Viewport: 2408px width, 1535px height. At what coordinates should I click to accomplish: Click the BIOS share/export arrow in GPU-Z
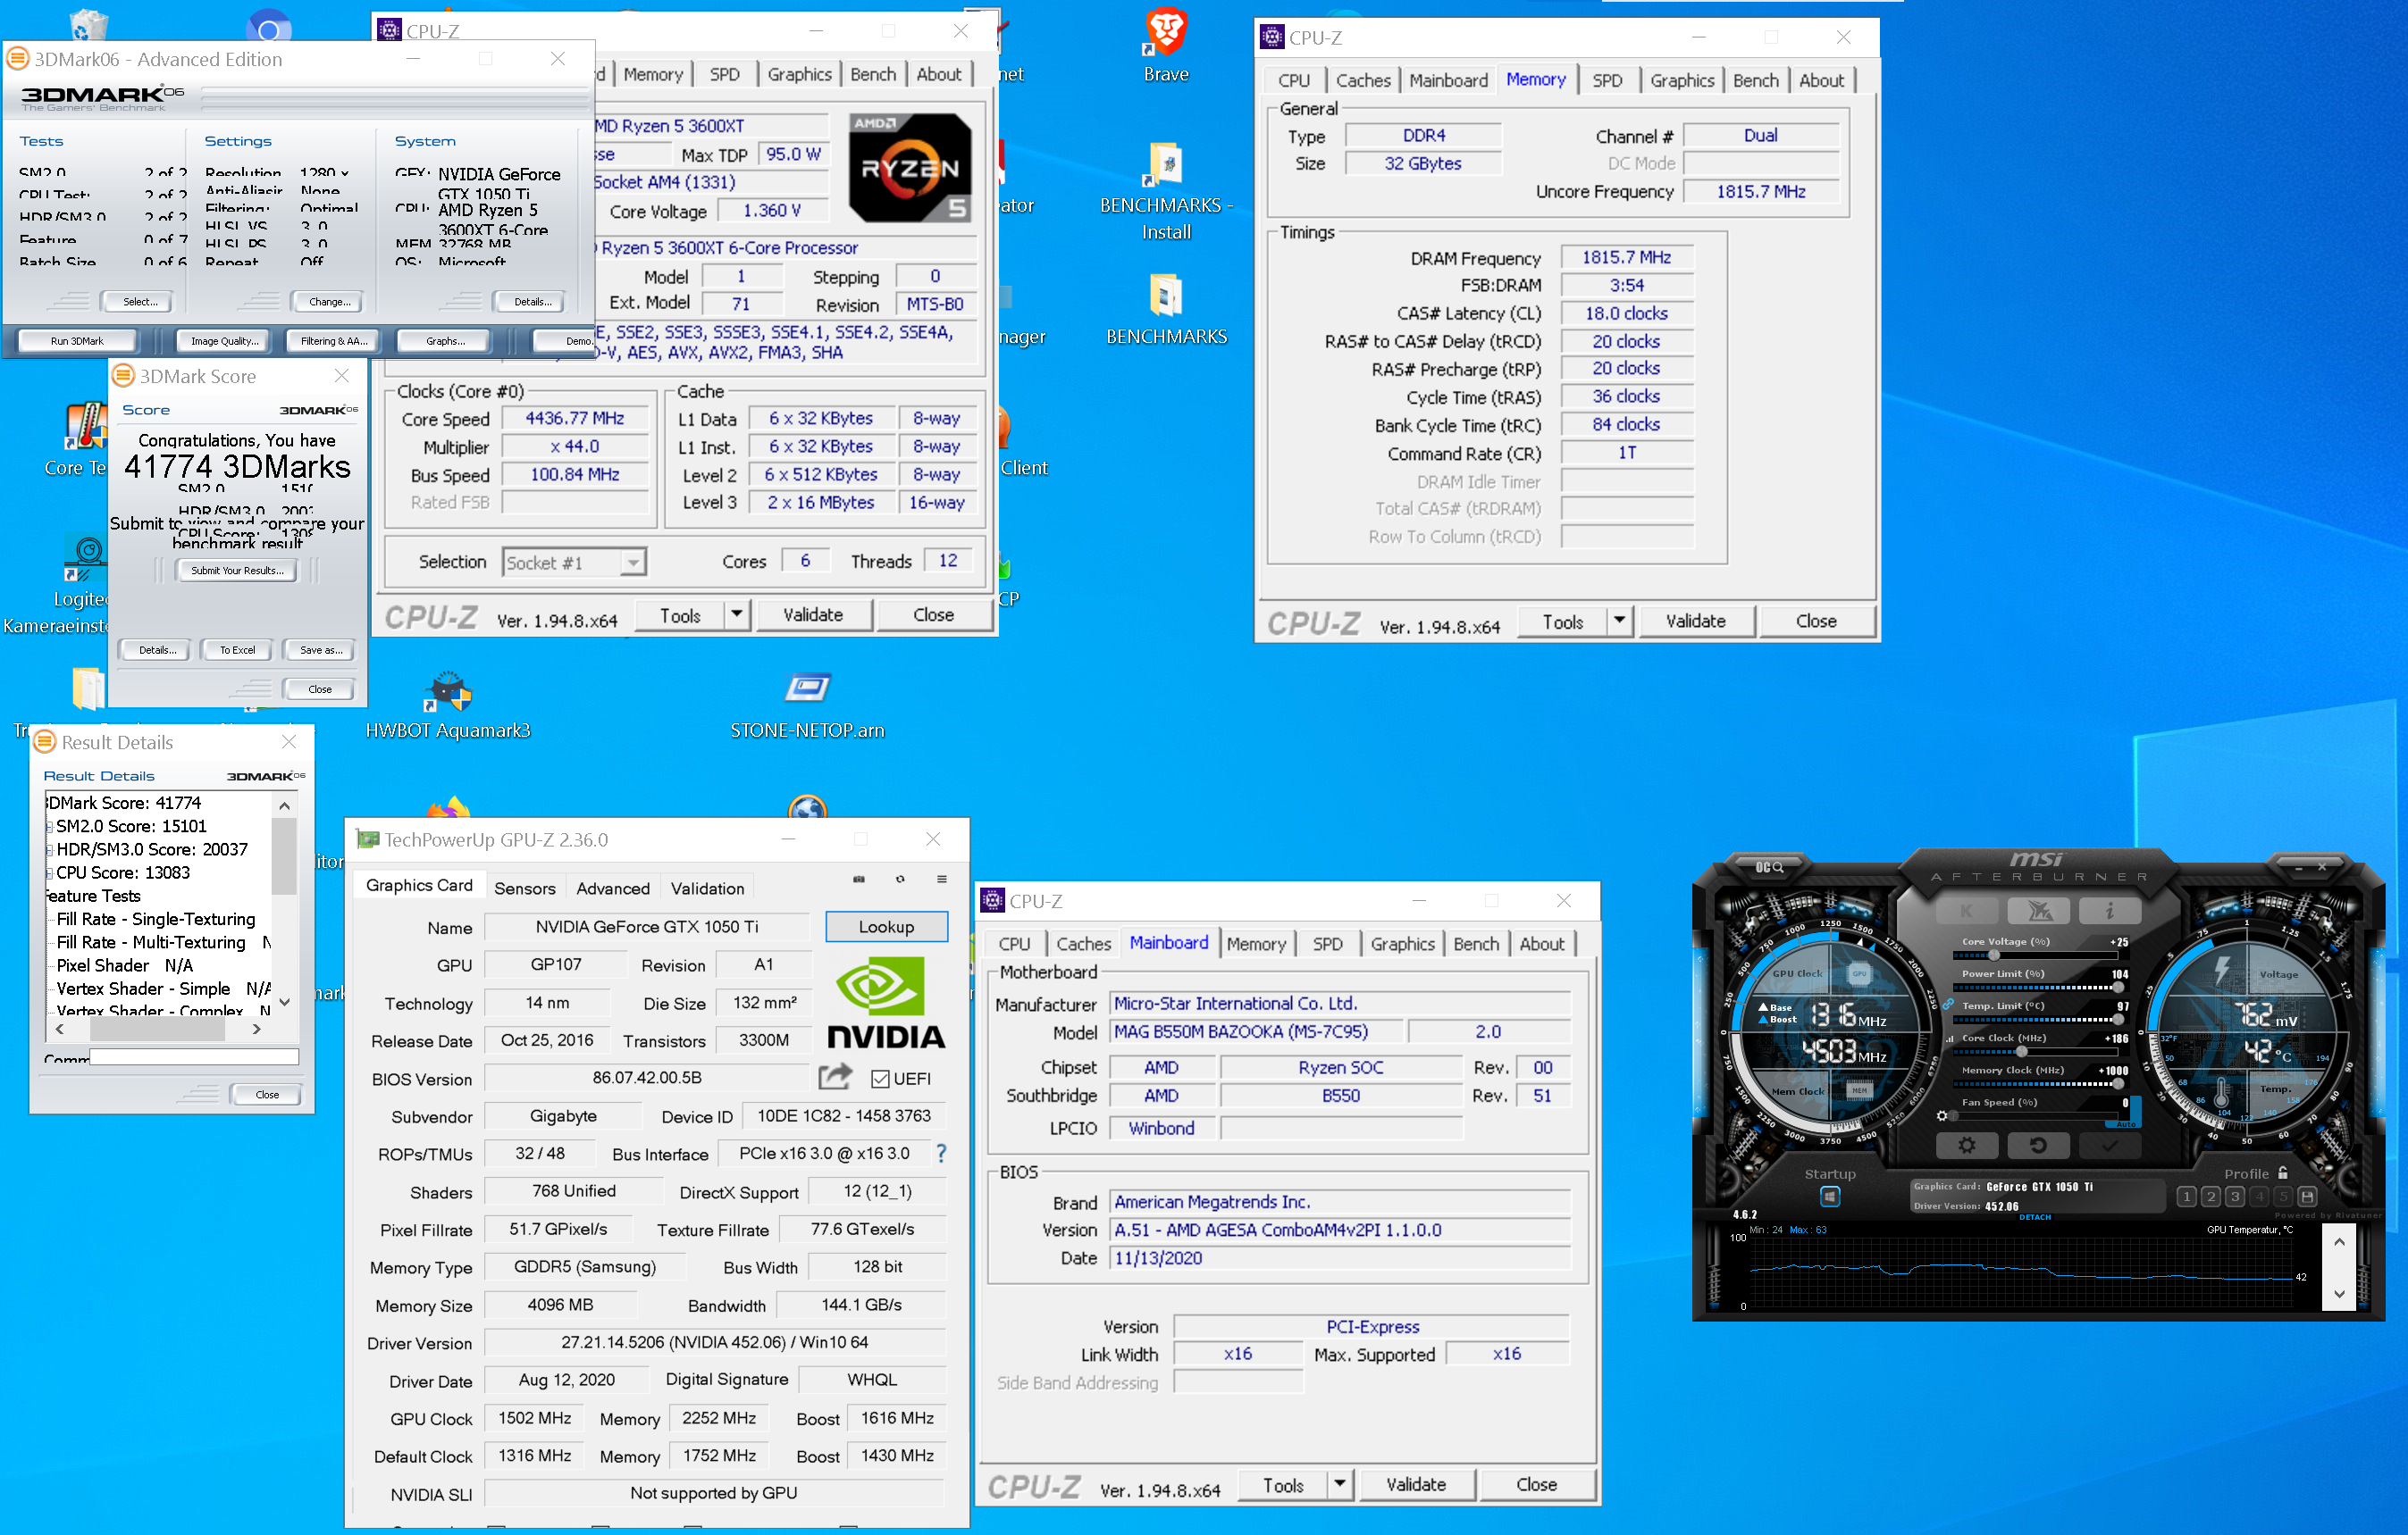click(835, 1076)
